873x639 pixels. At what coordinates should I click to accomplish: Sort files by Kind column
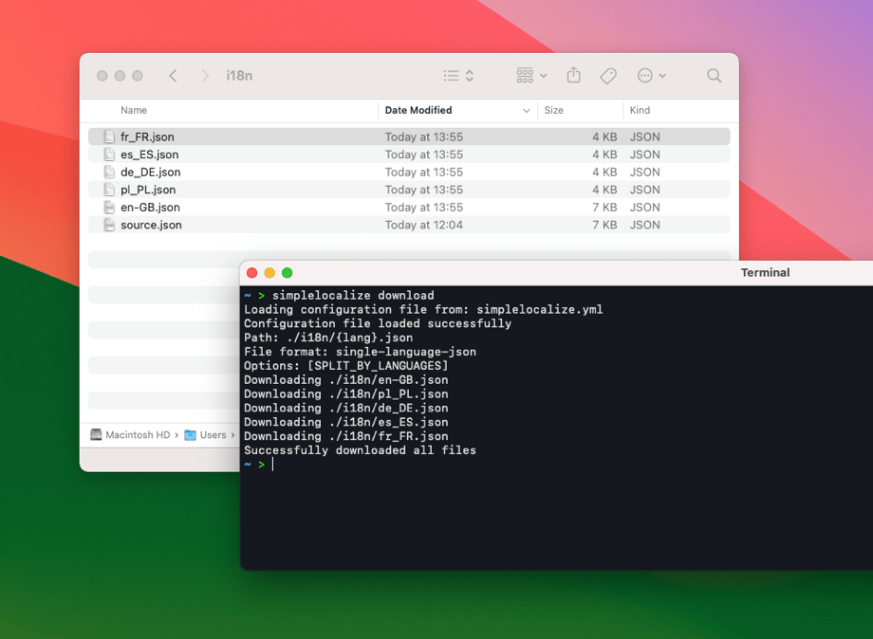(x=640, y=110)
